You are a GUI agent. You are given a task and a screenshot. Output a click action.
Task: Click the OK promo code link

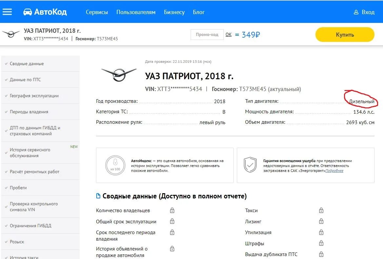tap(228, 34)
